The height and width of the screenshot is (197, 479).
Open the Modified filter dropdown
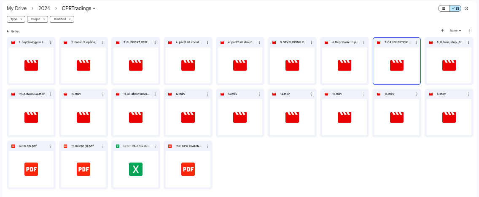point(62,19)
